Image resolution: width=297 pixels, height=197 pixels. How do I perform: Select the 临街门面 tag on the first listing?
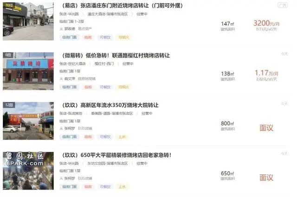coord(69,38)
